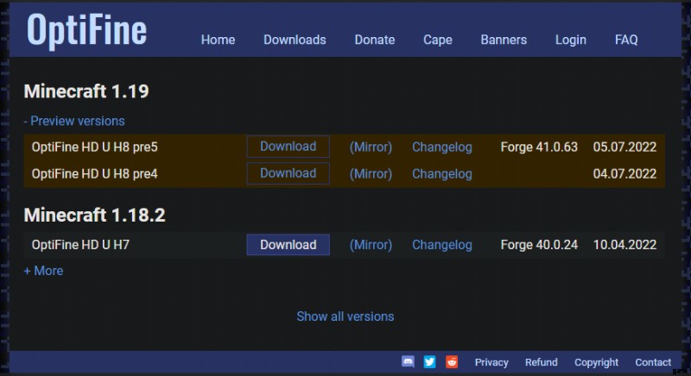691x376 pixels.
Task: Select the Minecraft 1.18.2 heading
Action: tap(95, 215)
